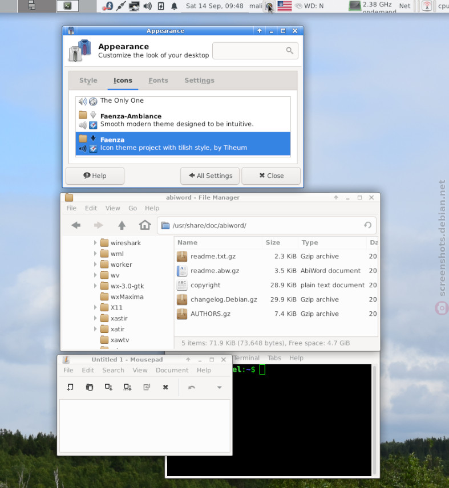Expand the xastir folder in tree

95,318
